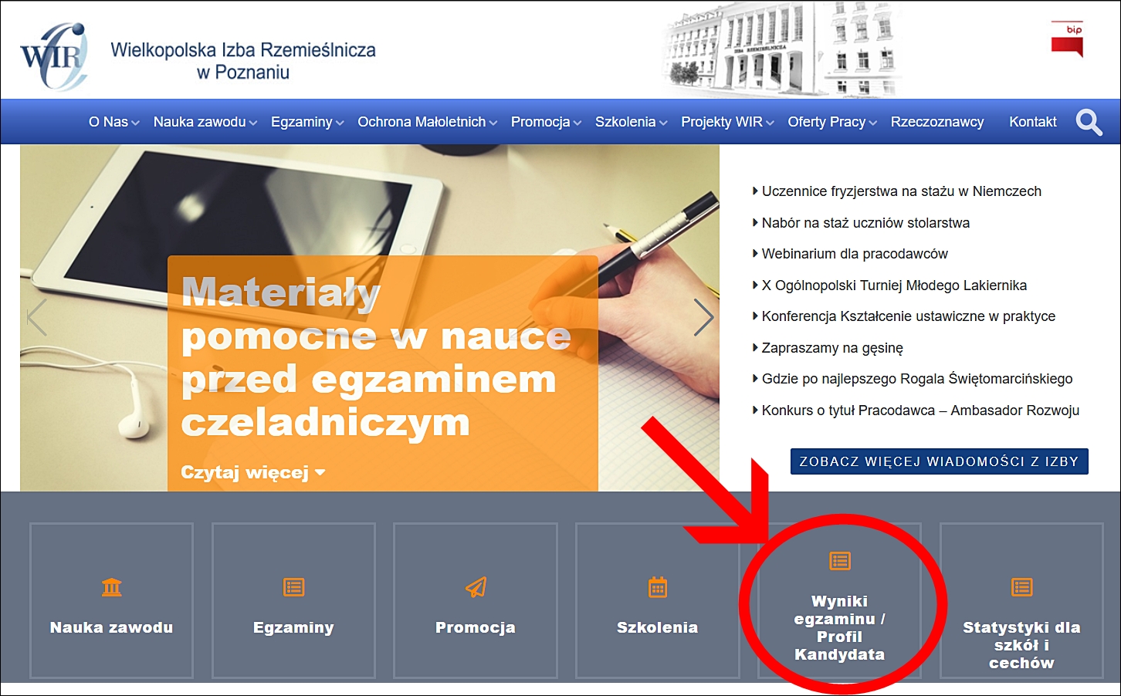Open Statystyki dla szkół i cechów tile
This screenshot has width=1121, height=696.
tap(1022, 601)
